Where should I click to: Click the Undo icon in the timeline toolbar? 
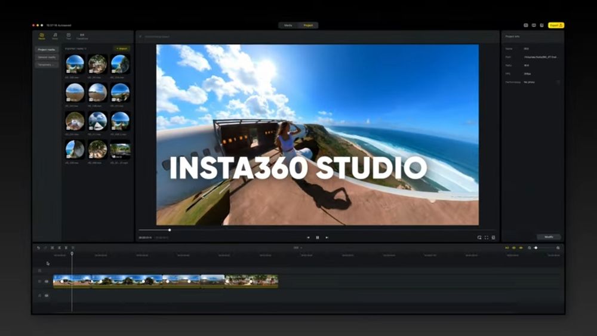click(x=38, y=248)
